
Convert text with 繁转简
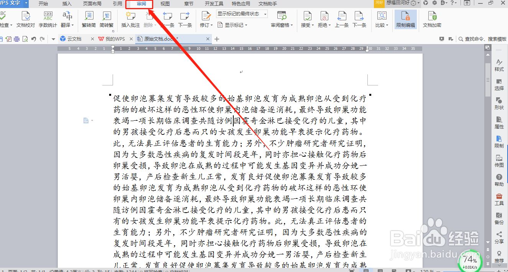click(x=89, y=19)
